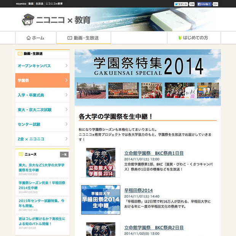Click chevron on the 学園祭 row
Image resolution: width=236 pixels, height=236 pixels.
(66, 80)
